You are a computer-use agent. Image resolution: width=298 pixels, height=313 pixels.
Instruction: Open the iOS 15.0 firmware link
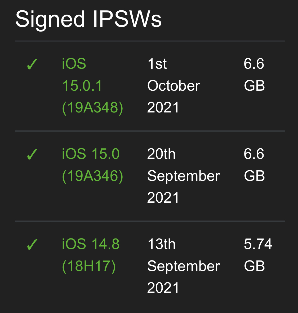point(92,165)
